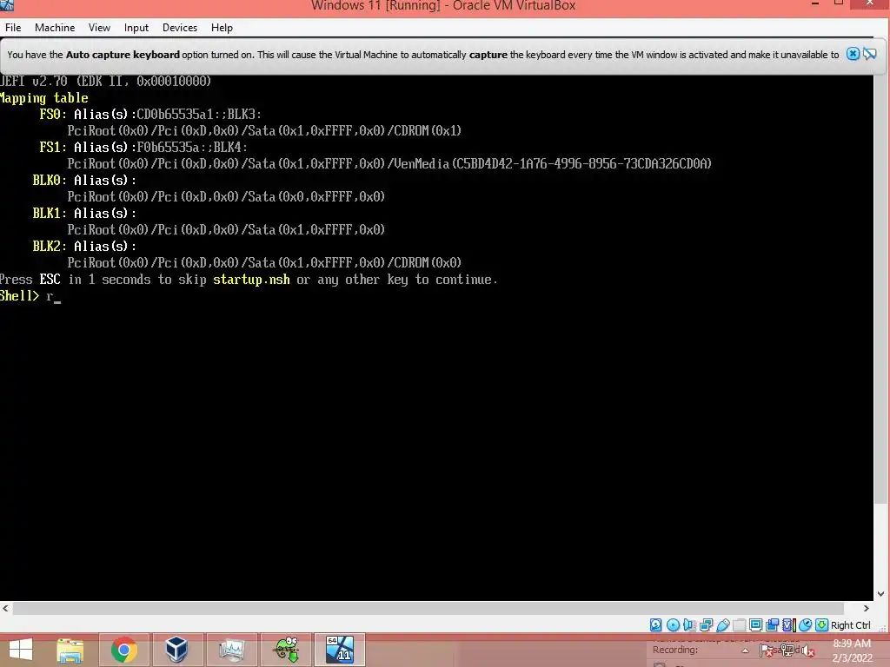
Task: Click the CDROM(0x0) device path line
Action: tap(264, 262)
